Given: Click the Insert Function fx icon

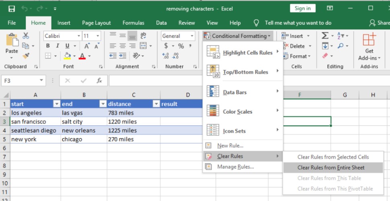Looking at the screenshot, I should [x=99, y=81].
